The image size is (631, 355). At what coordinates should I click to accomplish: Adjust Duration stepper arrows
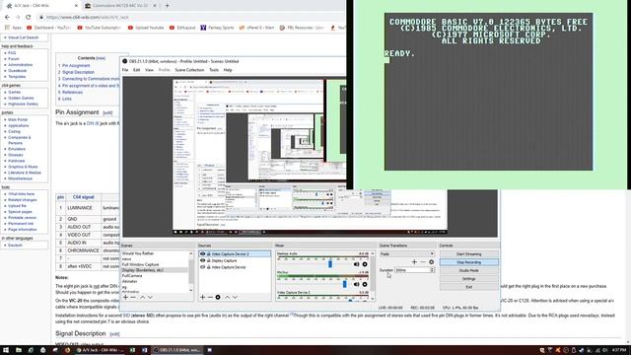432,270
